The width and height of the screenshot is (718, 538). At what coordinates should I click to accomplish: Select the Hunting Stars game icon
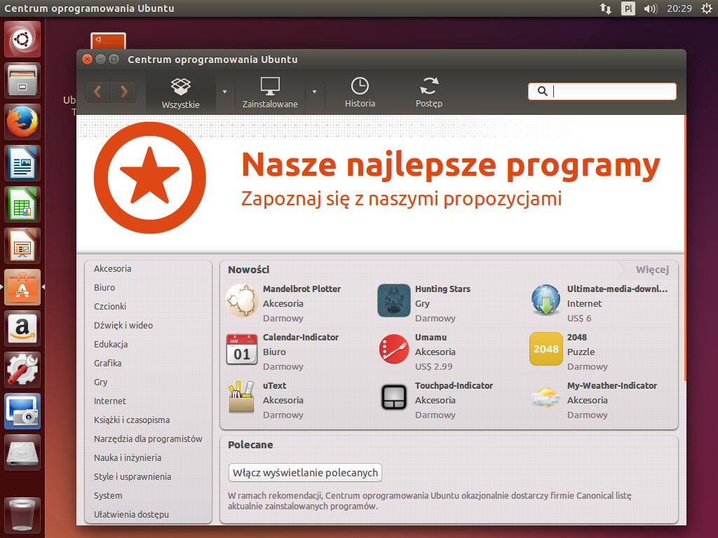click(394, 301)
